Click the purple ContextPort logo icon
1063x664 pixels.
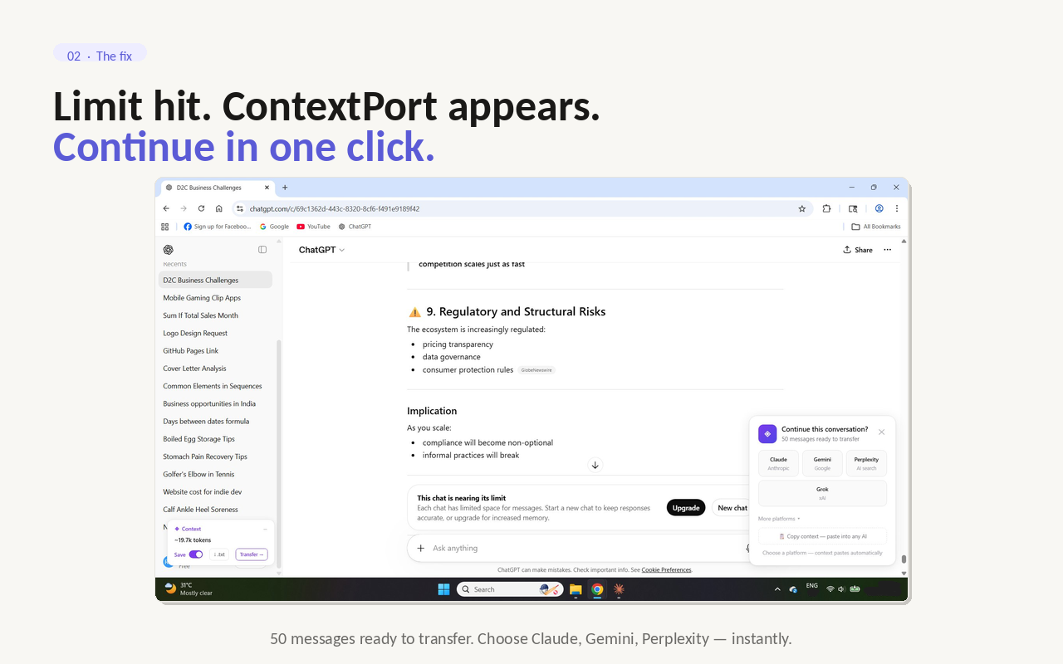(x=767, y=434)
